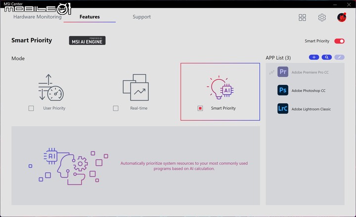Open the Support tab
The image size is (356, 217).
[x=142, y=17]
